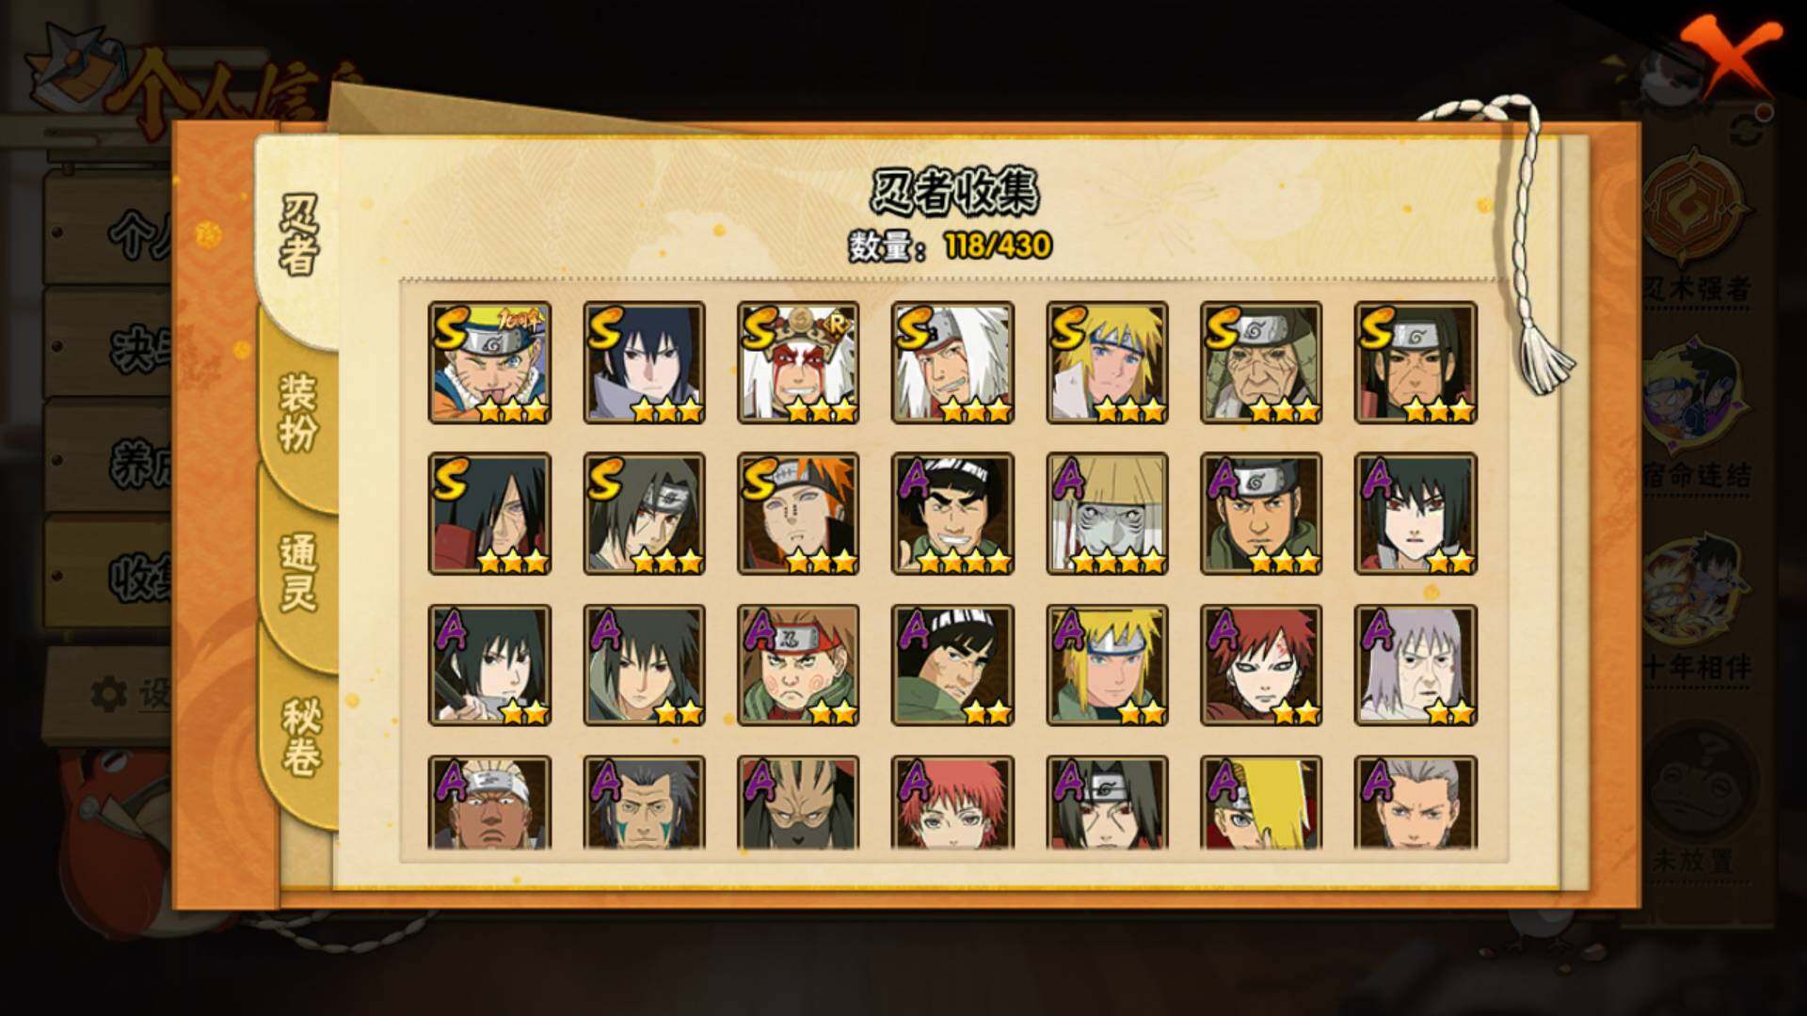Select the S-rank Itachi Uchiha portrait
Image resolution: width=1807 pixels, height=1016 pixels.
[644, 514]
